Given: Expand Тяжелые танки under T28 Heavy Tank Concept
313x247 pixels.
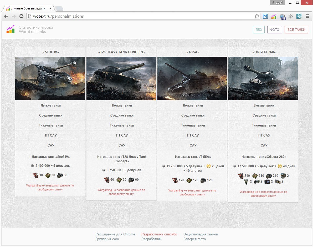Looking at the screenshot, I should (121, 125).
